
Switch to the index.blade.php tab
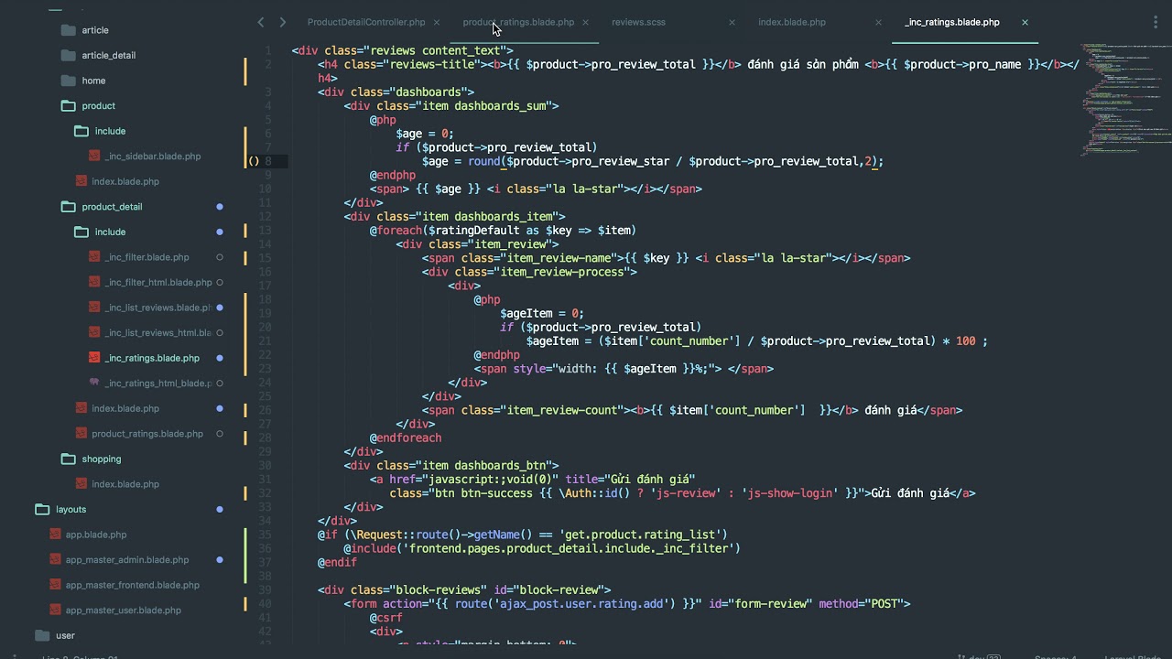792,22
